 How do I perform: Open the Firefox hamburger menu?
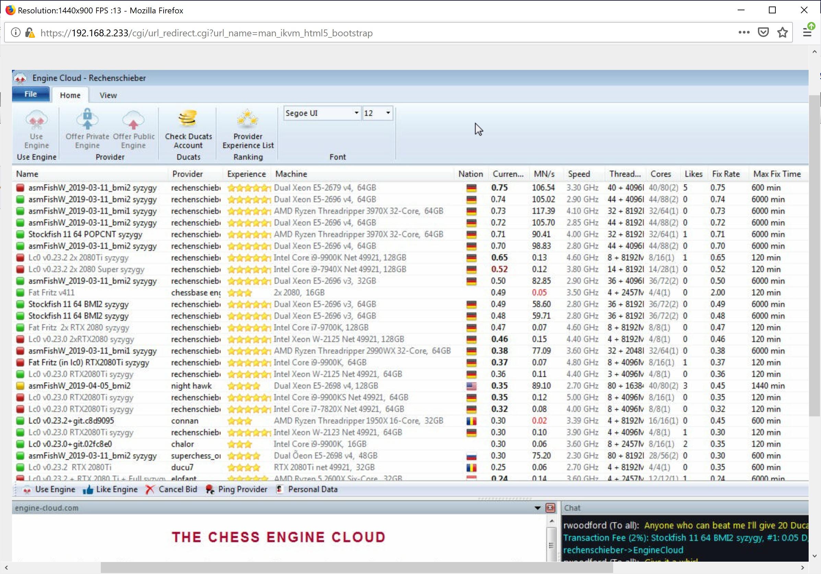(x=807, y=33)
